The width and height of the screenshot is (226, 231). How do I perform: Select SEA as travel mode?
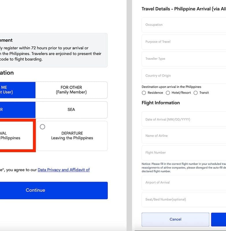pyautogui.click(x=71, y=109)
